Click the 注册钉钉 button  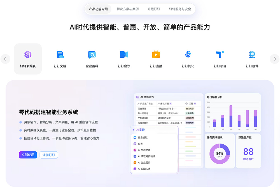49,155
